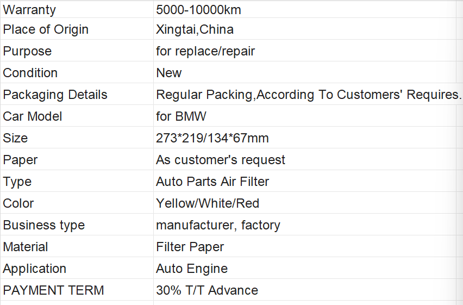The height and width of the screenshot is (305, 463).
Task: Select the Warranty label cell
Action: coord(77,9)
